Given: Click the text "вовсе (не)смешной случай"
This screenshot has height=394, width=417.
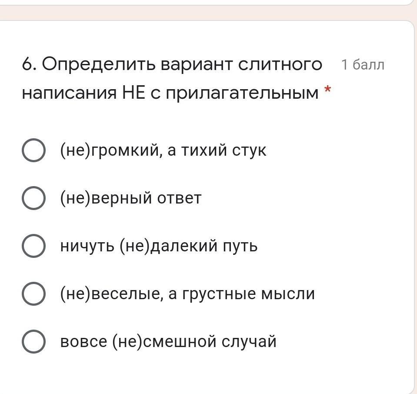Looking at the screenshot, I should click(x=168, y=341).
